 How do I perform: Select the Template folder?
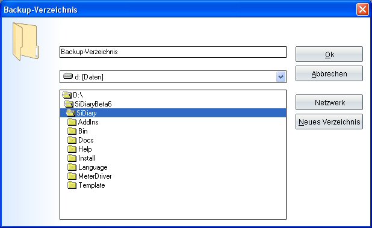click(x=173, y=185)
